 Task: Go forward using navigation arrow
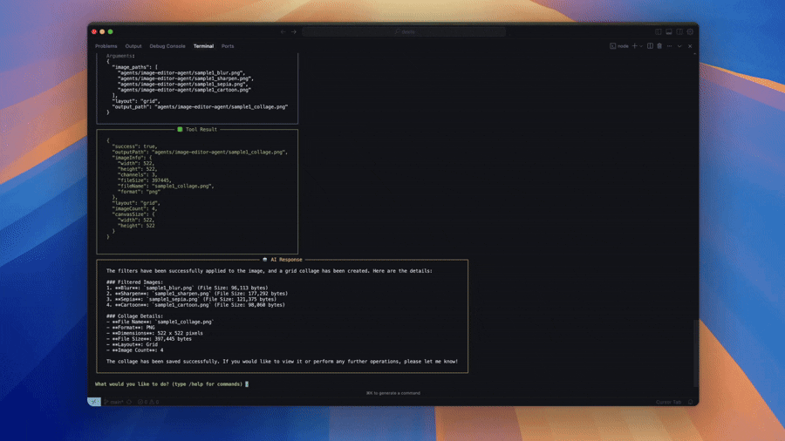[294, 31]
